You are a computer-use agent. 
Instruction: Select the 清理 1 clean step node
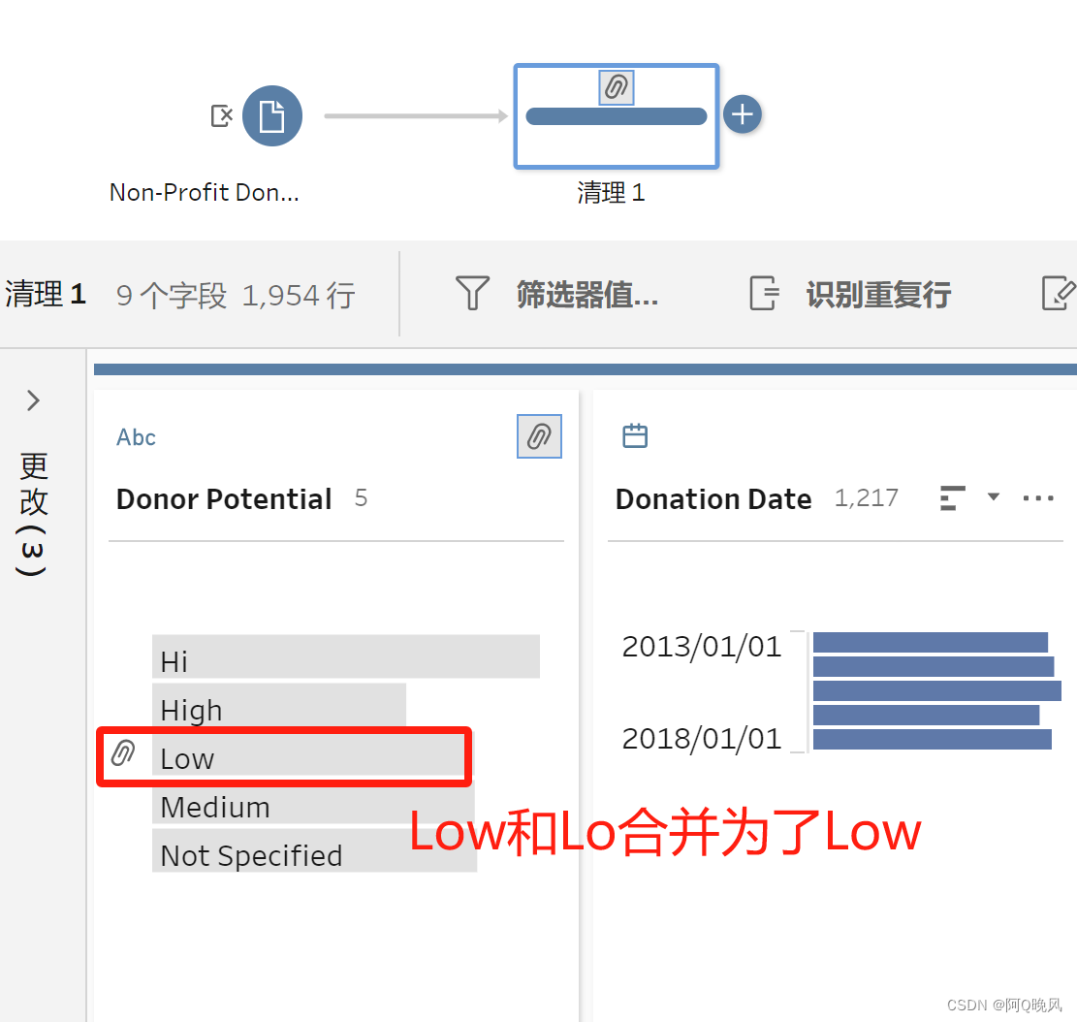pos(617,116)
